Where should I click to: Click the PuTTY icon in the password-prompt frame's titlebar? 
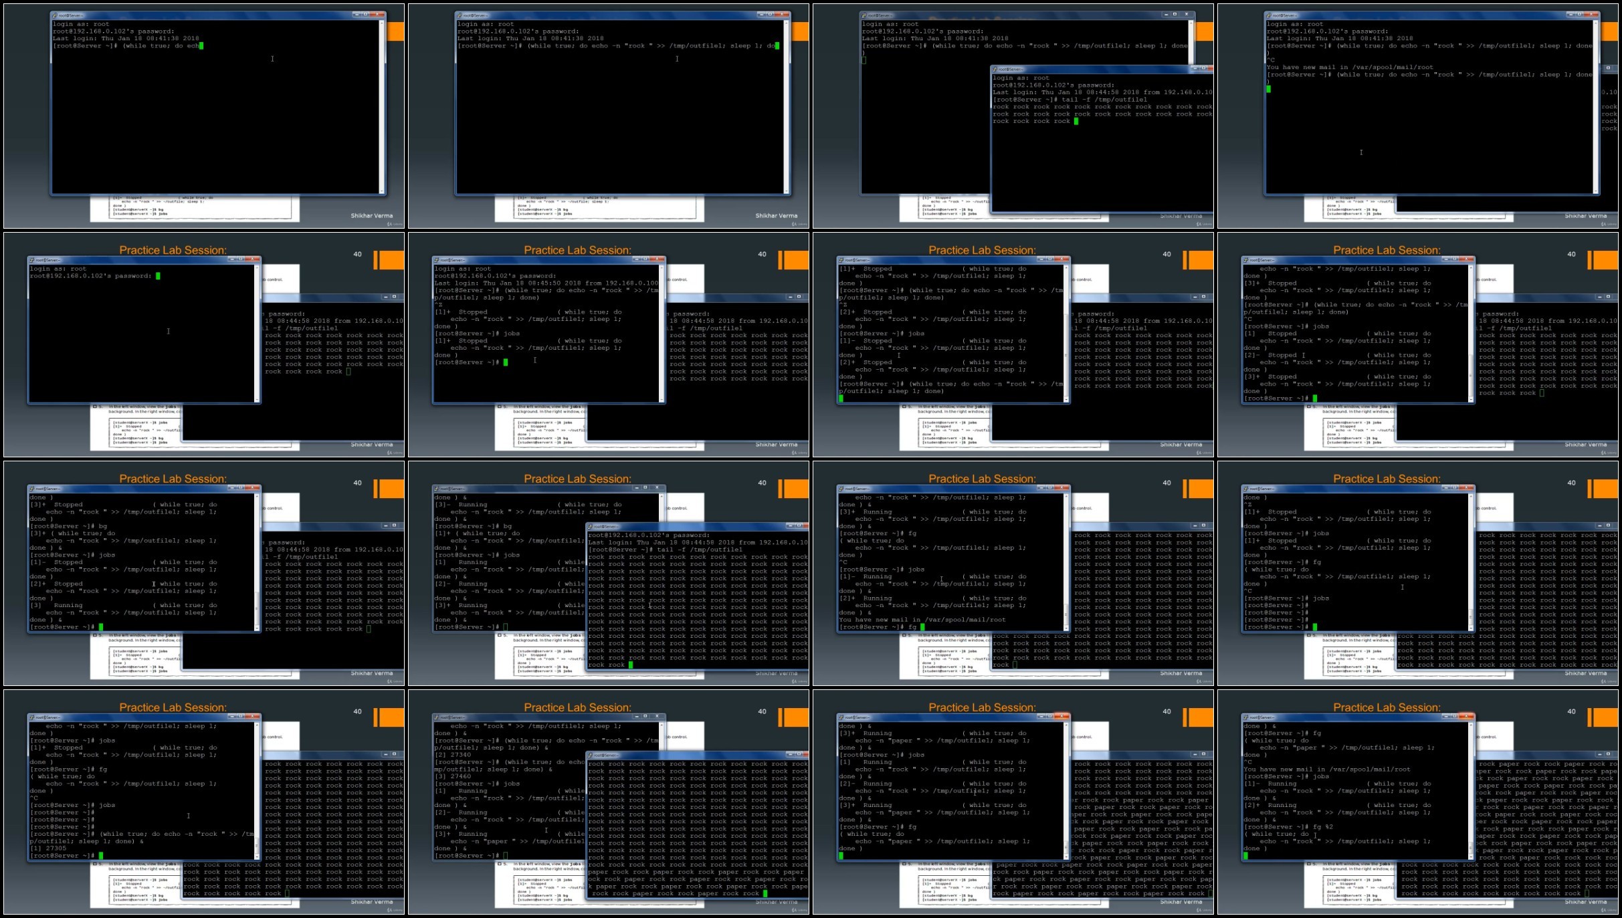point(32,260)
